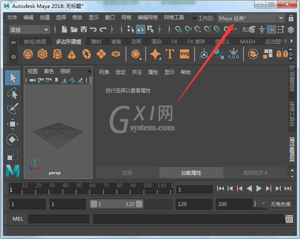Click the MEL command language label
This screenshot has width=300, height=239.
pos(18,219)
